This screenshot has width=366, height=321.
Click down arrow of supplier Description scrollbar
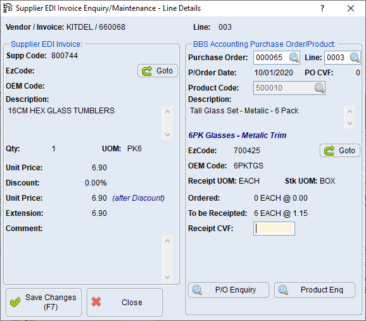click(x=167, y=134)
